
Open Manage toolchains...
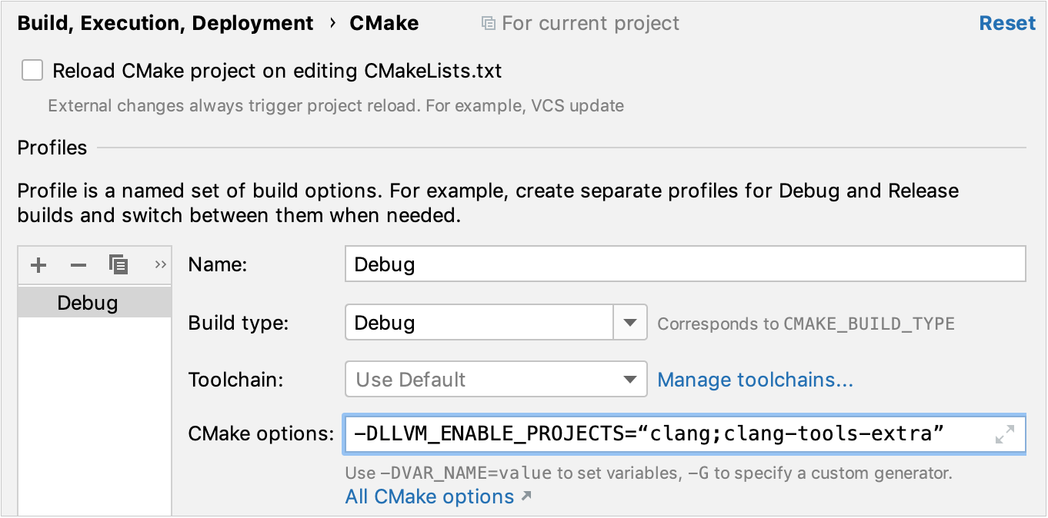tap(755, 380)
